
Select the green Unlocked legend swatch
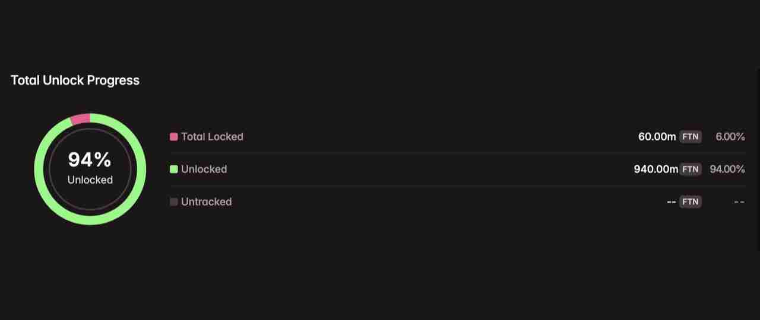[174, 169]
